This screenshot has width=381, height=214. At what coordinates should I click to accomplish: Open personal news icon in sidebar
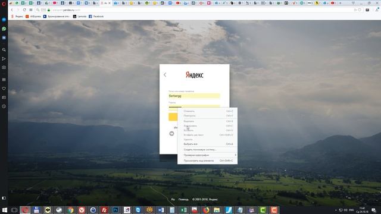pos(4,97)
